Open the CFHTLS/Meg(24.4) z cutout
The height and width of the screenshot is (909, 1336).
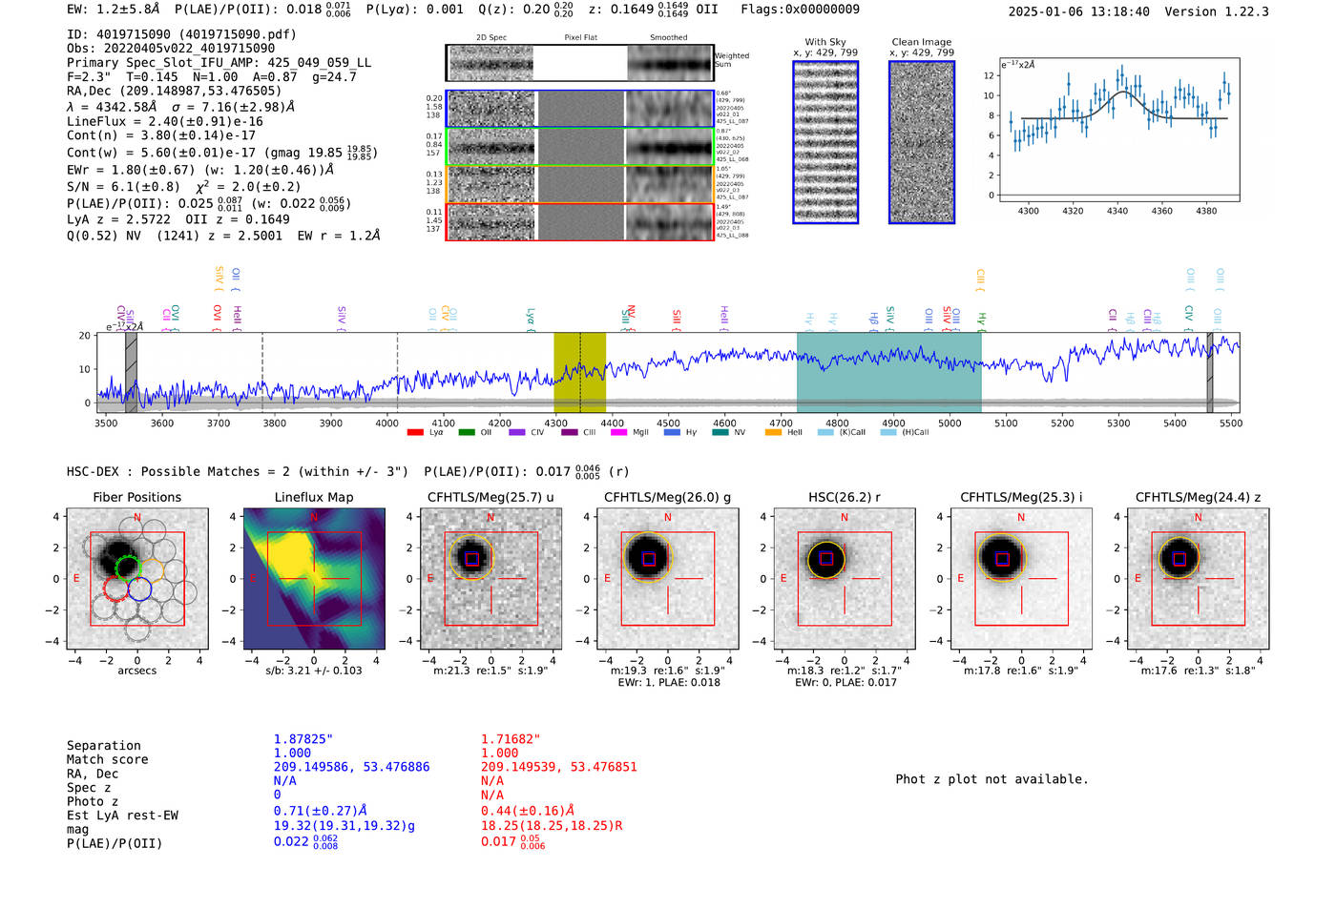1199,578
